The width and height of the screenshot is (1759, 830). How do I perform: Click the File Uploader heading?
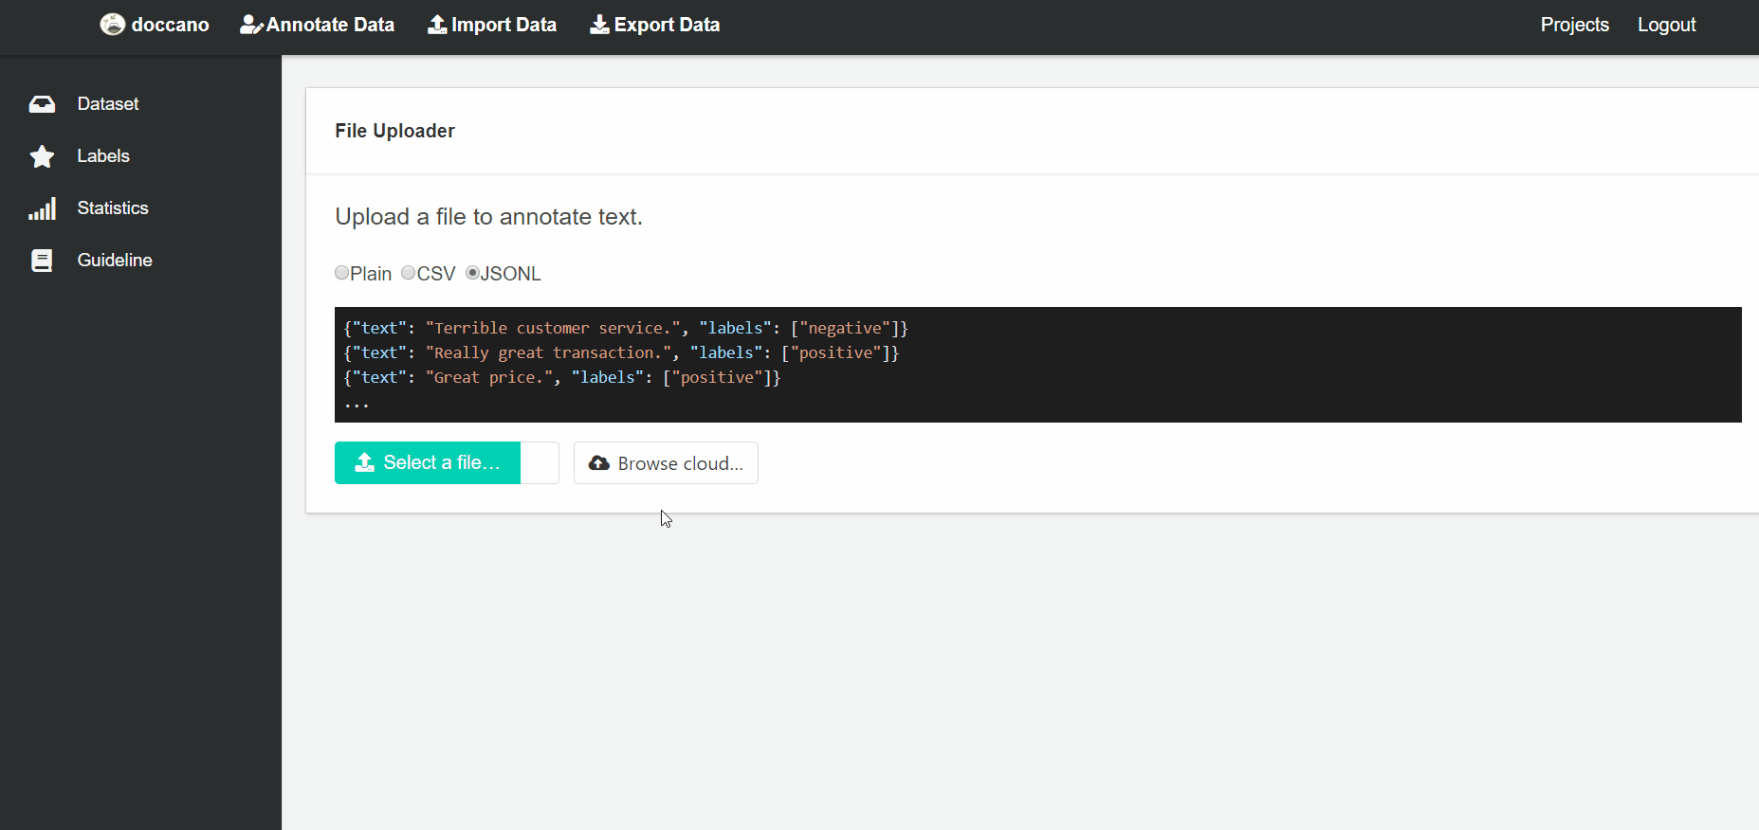point(394,131)
